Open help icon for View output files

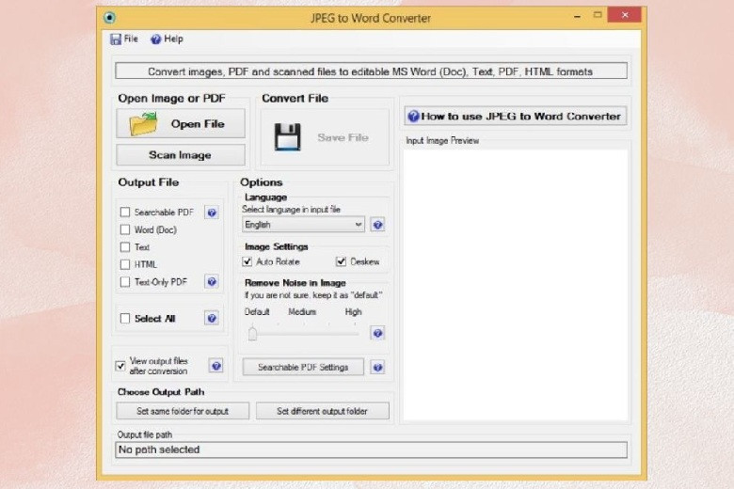click(x=215, y=366)
